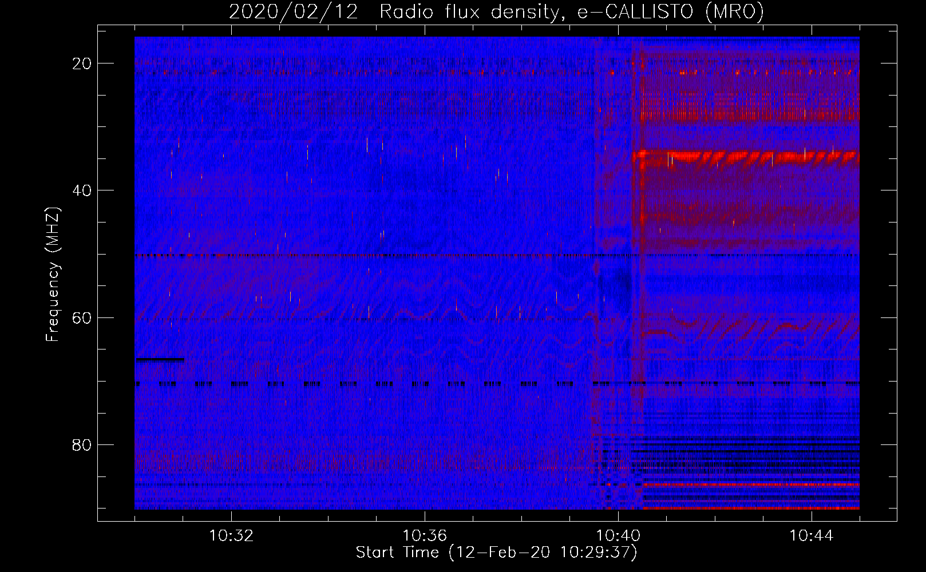Screen dimensions: 926x572
Task: Click the frequency tick label "60"
Action: pyautogui.click(x=82, y=317)
